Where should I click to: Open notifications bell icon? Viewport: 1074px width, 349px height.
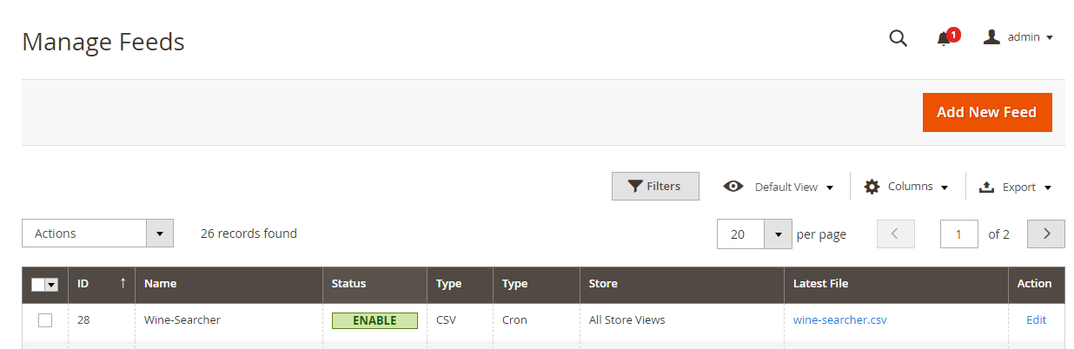click(x=944, y=38)
